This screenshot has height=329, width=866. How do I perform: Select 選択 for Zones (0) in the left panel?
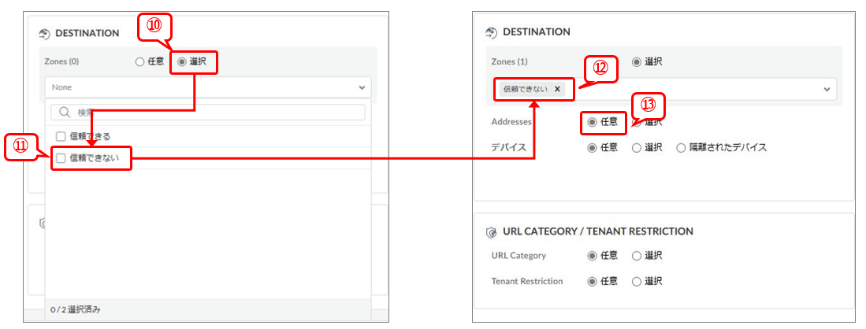pos(183,61)
